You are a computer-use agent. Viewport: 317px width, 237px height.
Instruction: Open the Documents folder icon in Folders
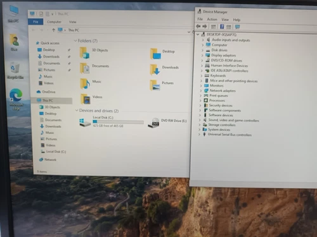(x=85, y=68)
